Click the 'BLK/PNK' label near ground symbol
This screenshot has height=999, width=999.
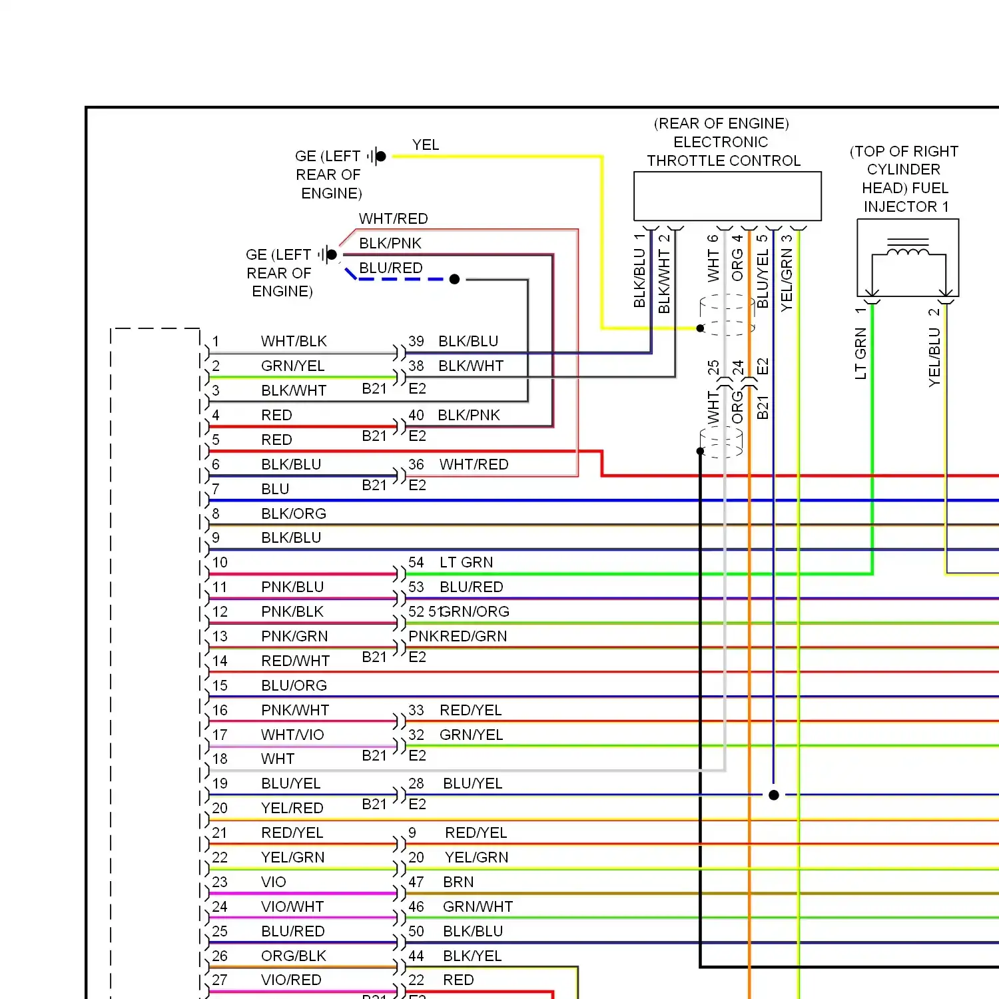pos(390,243)
